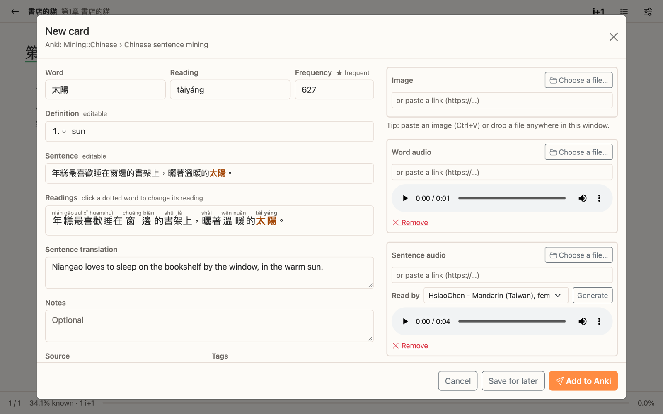
Task: Edit the Definition field
Action: (x=209, y=132)
